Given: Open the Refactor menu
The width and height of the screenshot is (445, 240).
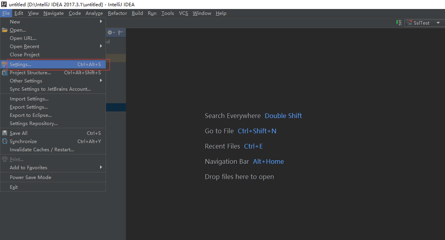Looking at the screenshot, I should [117, 13].
